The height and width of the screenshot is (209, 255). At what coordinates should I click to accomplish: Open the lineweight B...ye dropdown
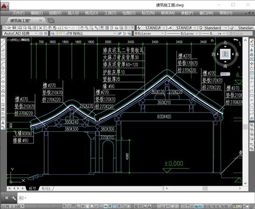pos(224,33)
